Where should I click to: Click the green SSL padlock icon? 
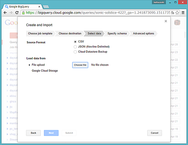pos(23,12)
